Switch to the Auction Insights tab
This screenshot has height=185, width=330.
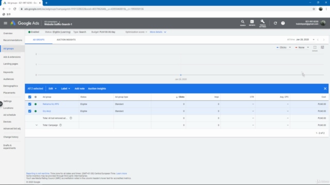click(x=66, y=40)
